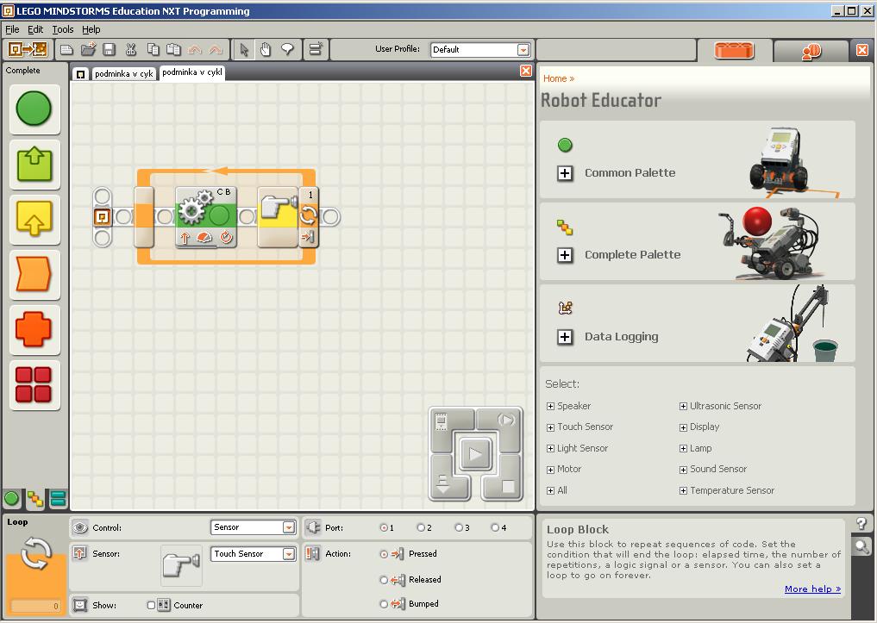This screenshot has height=623, width=877.
Task: Click the More help link
Action: [x=812, y=589]
